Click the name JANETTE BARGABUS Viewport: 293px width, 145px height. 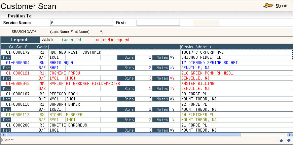[68, 125]
